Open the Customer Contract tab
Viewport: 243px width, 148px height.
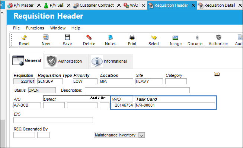coord(94,5)
